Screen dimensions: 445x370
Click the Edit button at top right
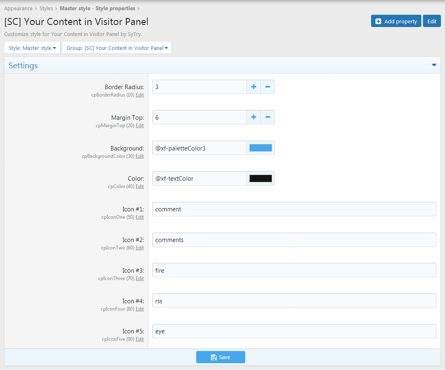point(432,21)
